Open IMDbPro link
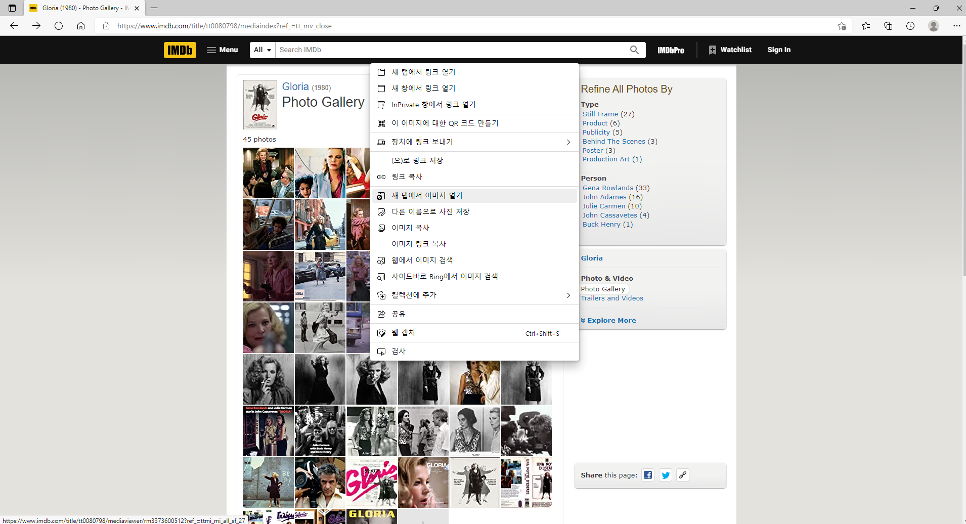 point(671,50)
